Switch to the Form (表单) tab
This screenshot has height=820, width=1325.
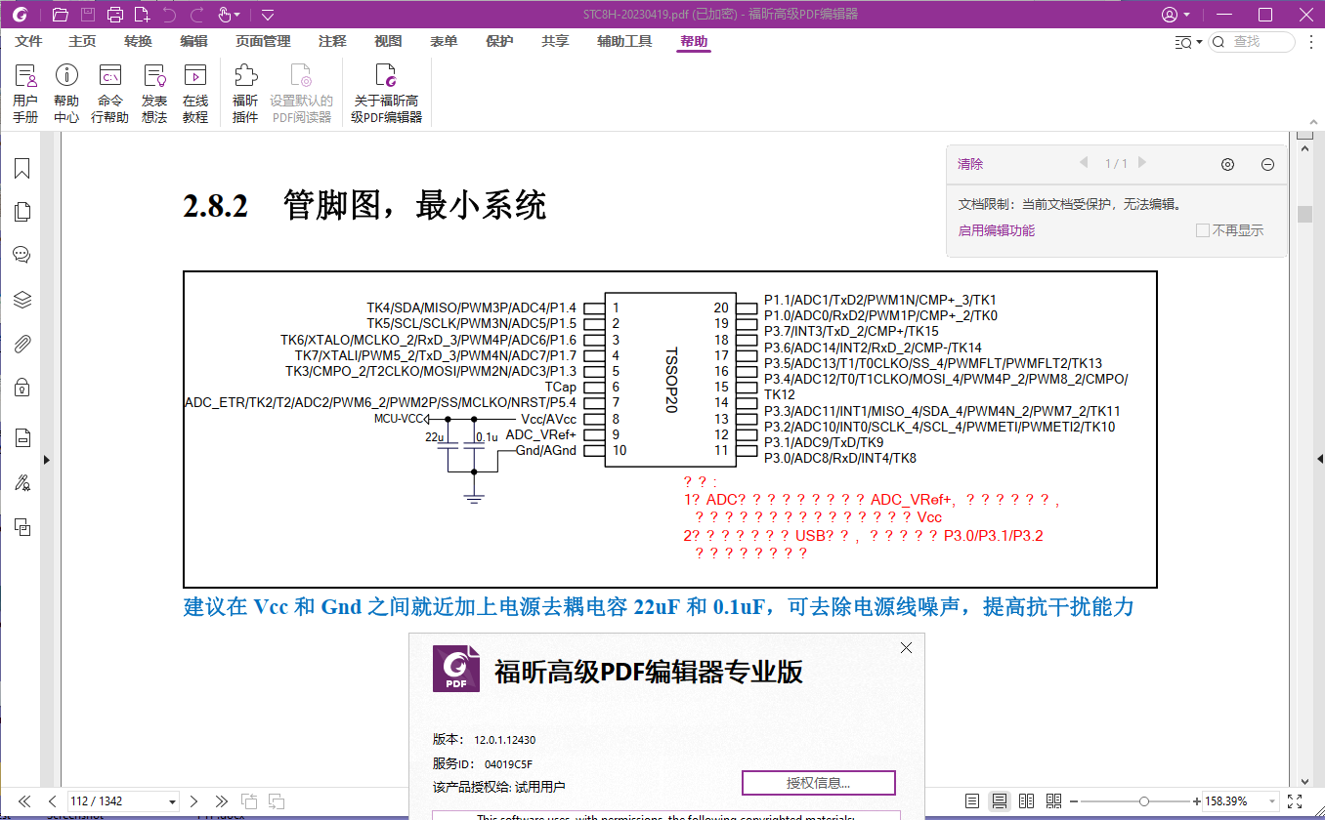(444, 42)
